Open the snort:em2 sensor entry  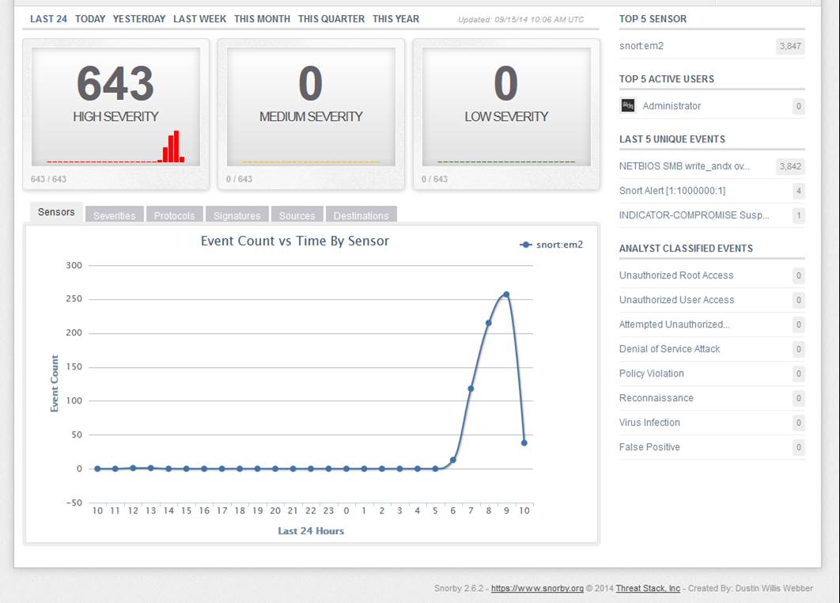pyautogui.click(x=641, y=46)
